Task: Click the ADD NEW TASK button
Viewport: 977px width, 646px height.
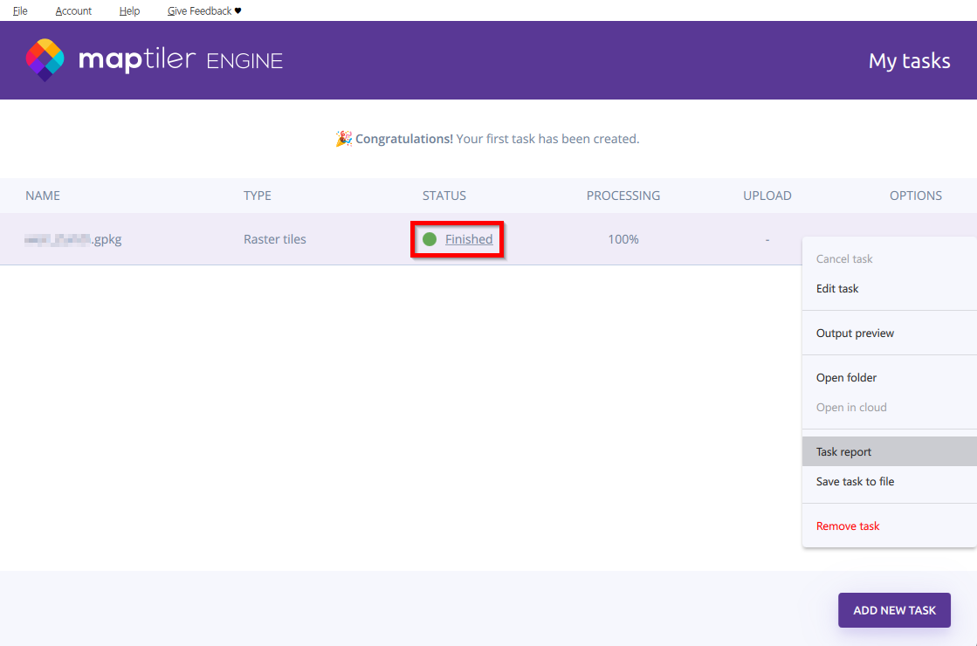Action: pos(894,610)
